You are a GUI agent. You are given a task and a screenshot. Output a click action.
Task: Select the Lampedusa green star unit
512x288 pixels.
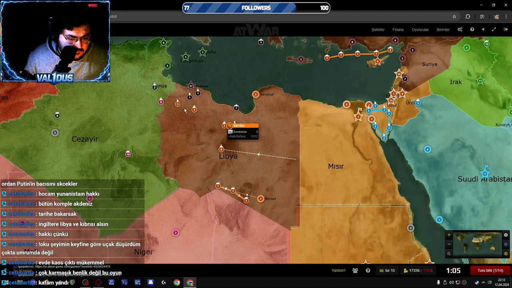tap(185, 57)
